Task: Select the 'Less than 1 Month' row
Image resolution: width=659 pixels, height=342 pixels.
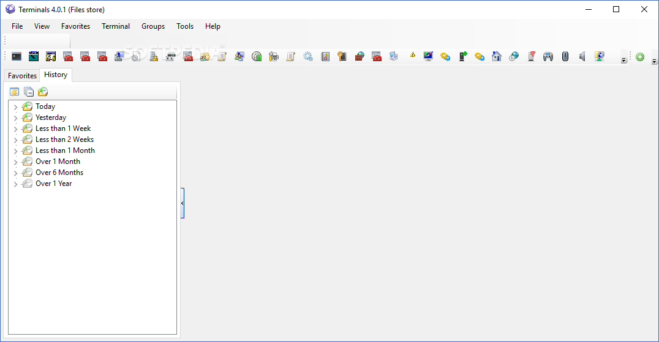Action: point(65,151)
